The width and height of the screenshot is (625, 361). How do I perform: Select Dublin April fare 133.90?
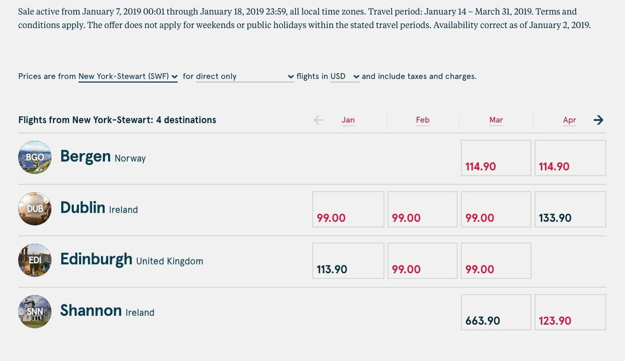point(570,209)
